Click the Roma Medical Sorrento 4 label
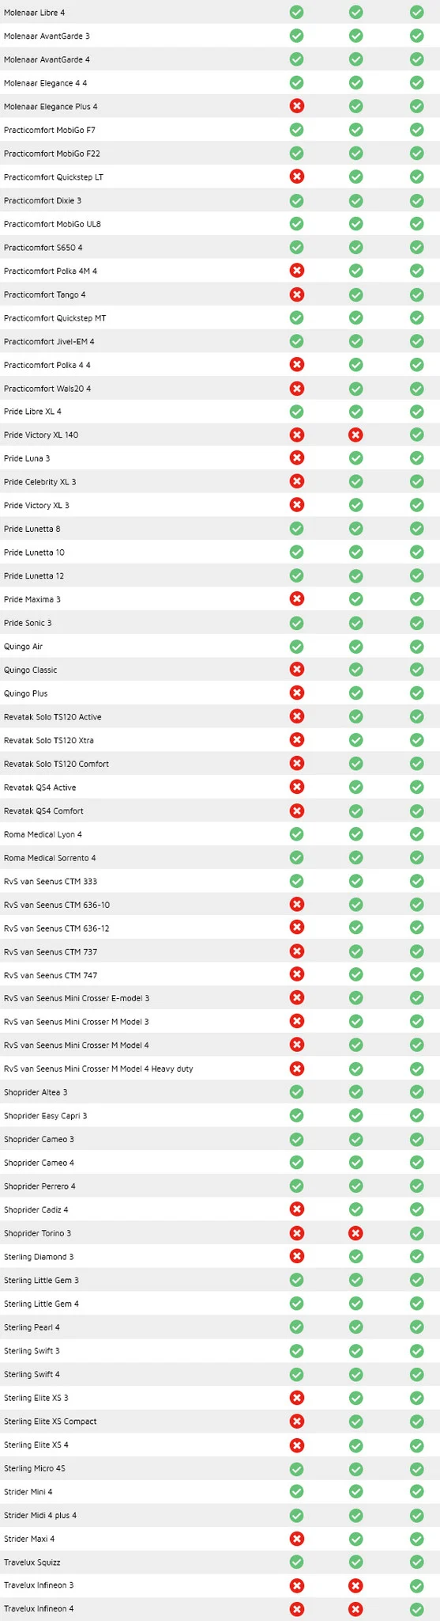440x1621 pixels. coord(50,858)
